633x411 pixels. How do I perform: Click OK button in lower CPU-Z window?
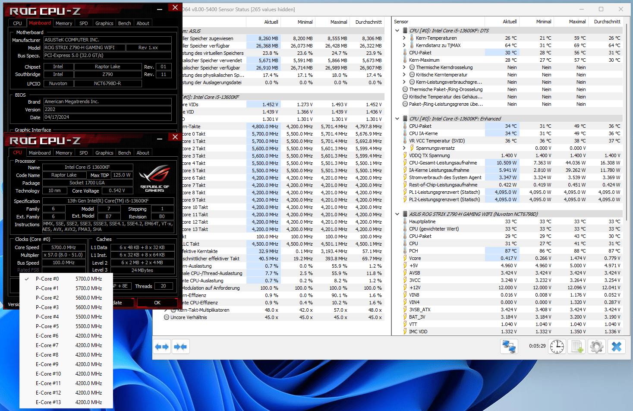coord(157,303)
